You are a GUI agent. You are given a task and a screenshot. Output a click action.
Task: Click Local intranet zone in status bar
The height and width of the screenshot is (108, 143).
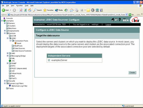click(128, 106)
